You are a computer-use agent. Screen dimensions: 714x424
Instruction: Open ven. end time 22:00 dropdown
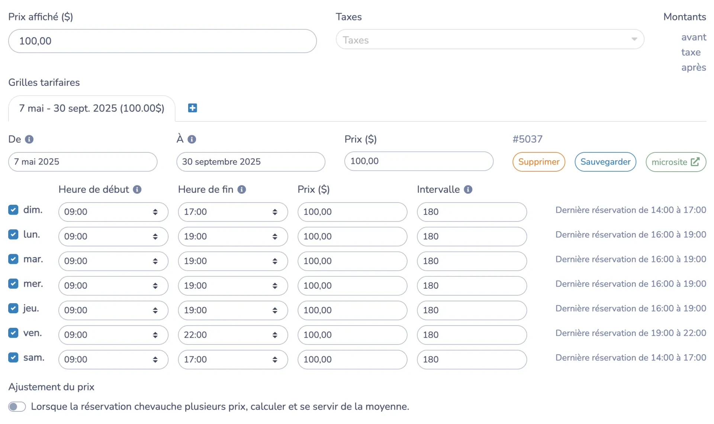click(233, 335)
